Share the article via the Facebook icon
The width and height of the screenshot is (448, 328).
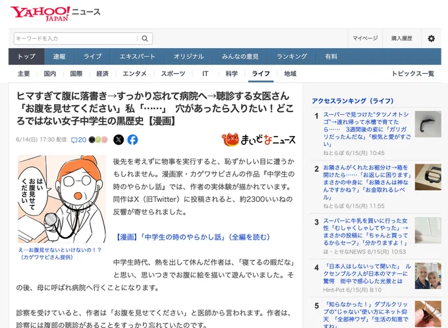click(132, 140)
